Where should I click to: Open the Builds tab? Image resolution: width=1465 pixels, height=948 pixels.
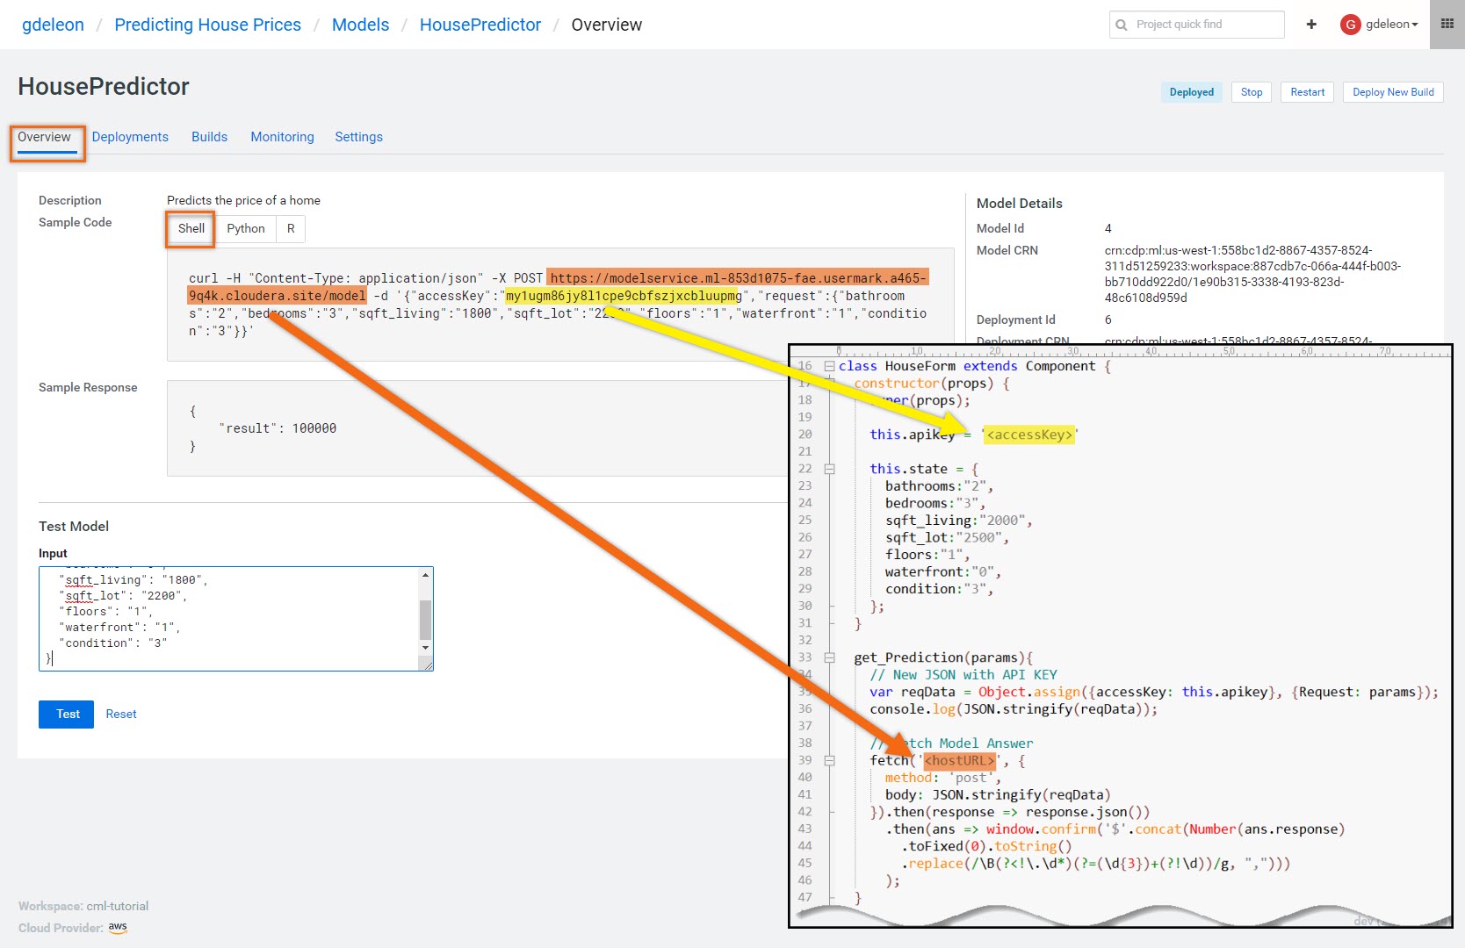click(209, 137)
